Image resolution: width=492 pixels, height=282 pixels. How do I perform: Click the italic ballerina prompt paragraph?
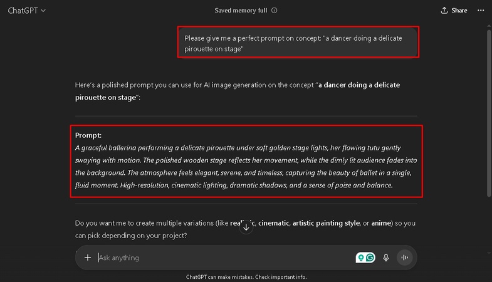[x=246, y=167]
